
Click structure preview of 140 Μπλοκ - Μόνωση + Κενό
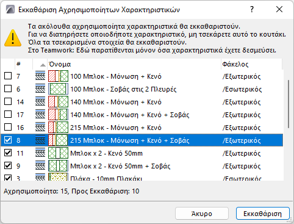pyautogui.click(x=58, y=102)
